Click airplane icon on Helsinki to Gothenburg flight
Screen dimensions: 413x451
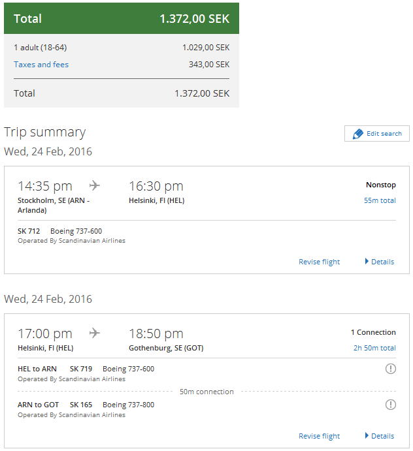(95, 334)
